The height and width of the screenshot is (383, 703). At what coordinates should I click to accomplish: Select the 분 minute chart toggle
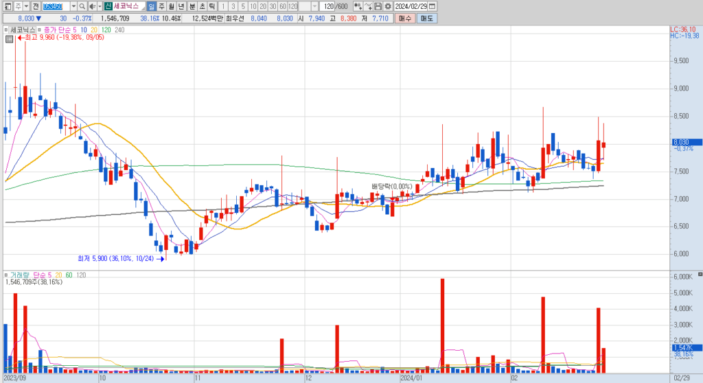[192, 6]
